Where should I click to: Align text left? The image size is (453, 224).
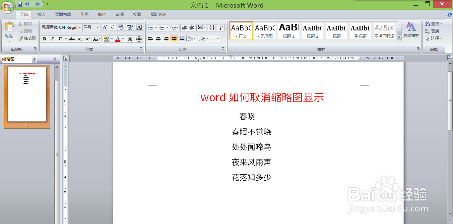click(x=151, y=39)
